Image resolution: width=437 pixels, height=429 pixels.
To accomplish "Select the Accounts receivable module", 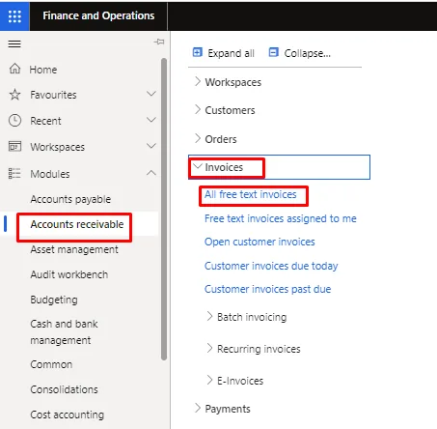I will click(77, 224).
